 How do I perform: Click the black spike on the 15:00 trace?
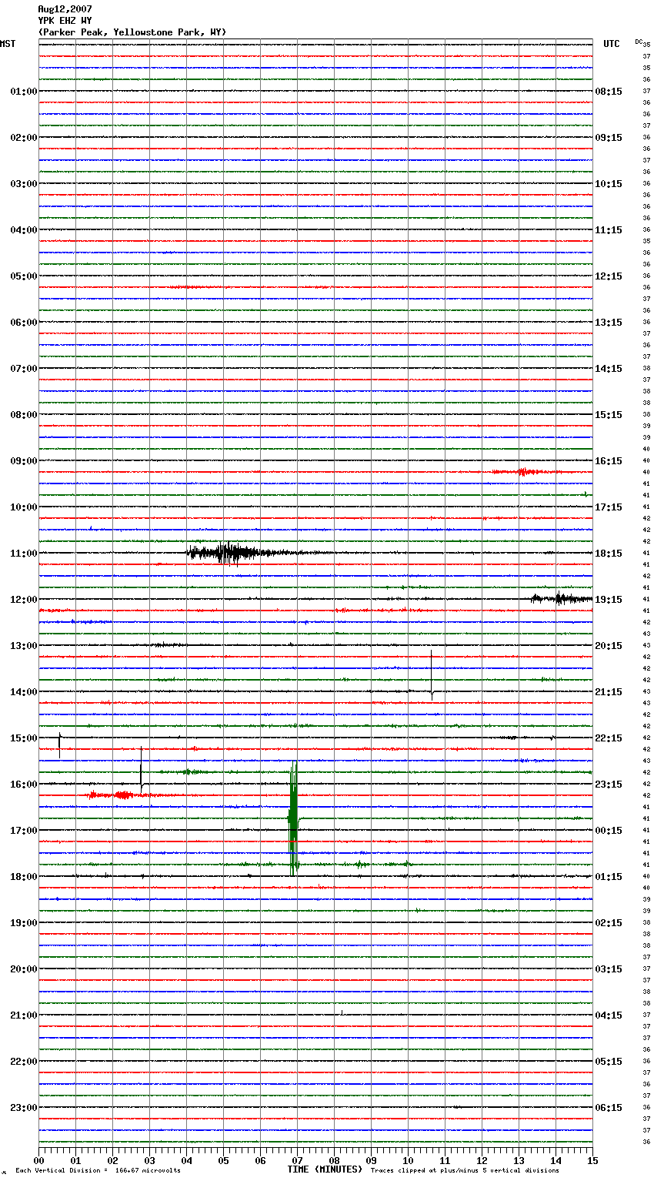tap(59, 745)
